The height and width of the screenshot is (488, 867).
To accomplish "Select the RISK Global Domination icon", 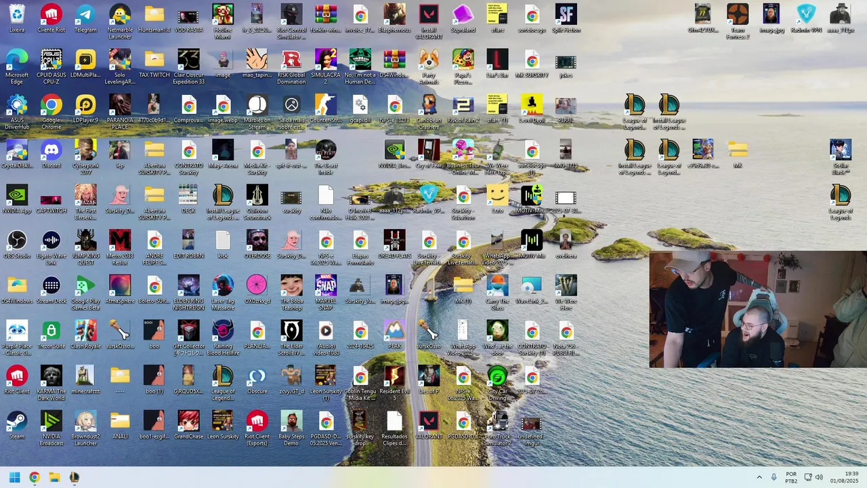I will (291, 67).
